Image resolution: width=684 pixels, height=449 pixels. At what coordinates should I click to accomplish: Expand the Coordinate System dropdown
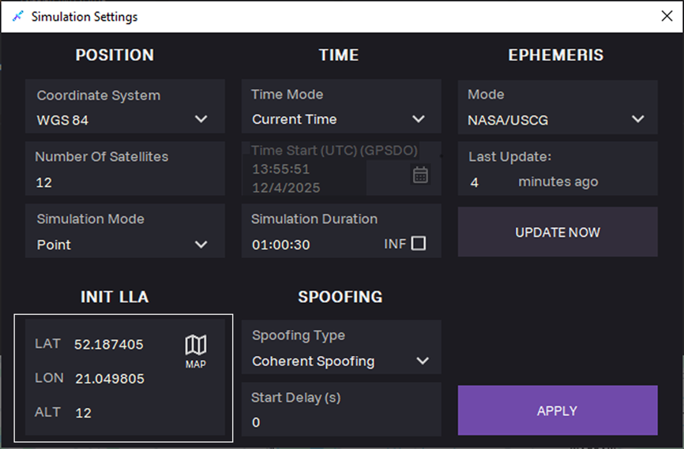point(201,120)
